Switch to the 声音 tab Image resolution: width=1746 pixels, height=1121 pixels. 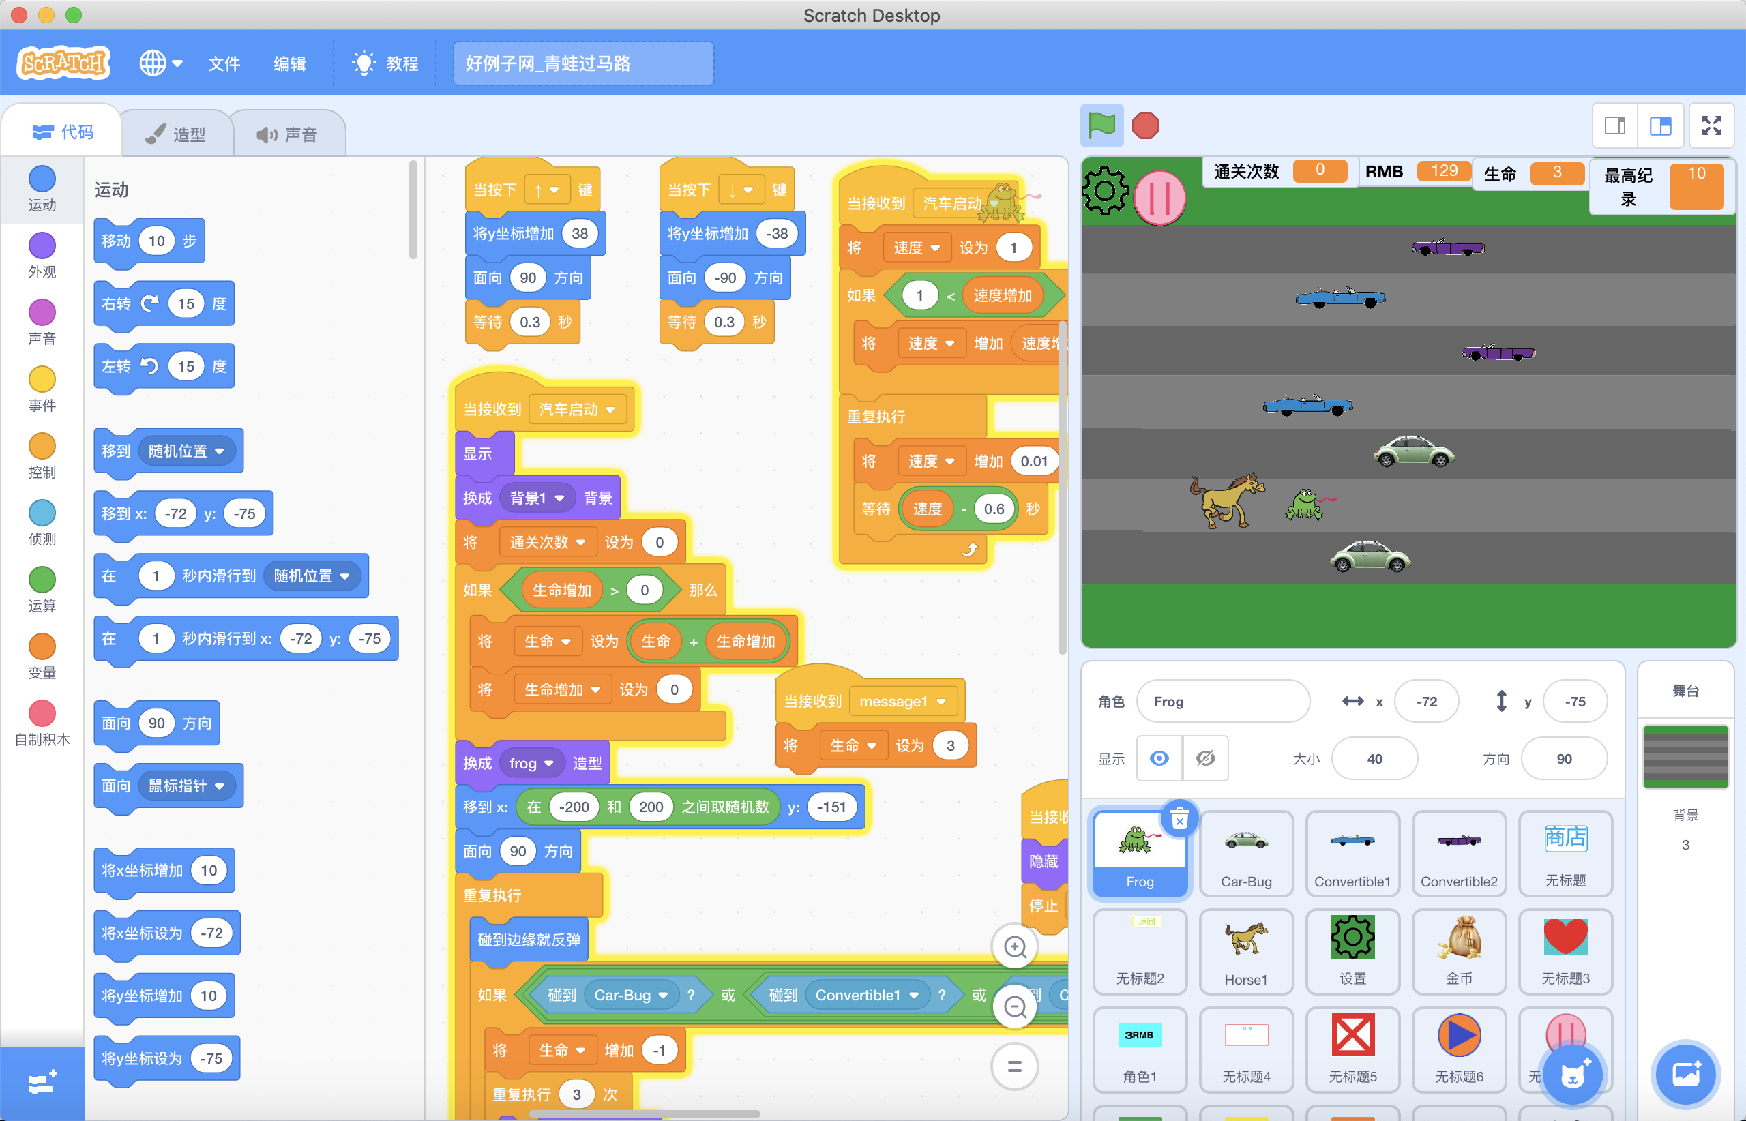click(288, 134)
